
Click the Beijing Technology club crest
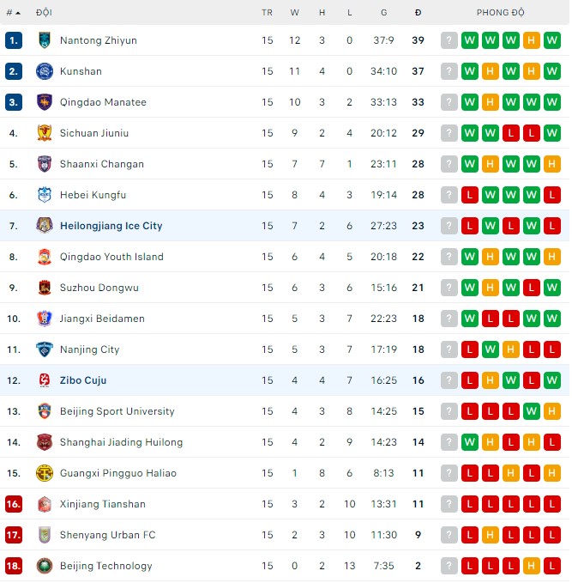tap(45, 566)
